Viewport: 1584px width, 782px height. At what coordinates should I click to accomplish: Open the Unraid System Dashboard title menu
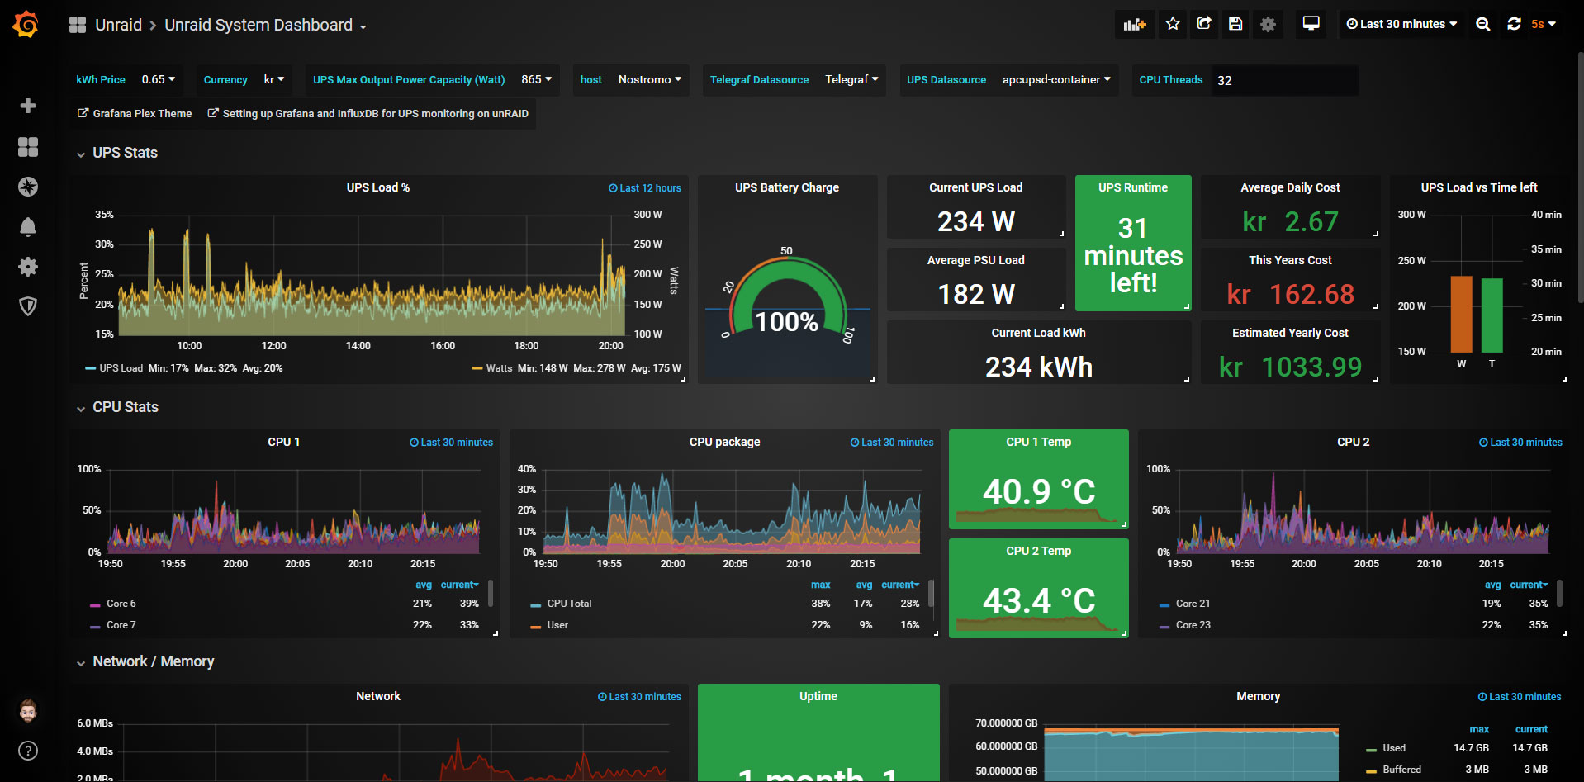[264, 26]
